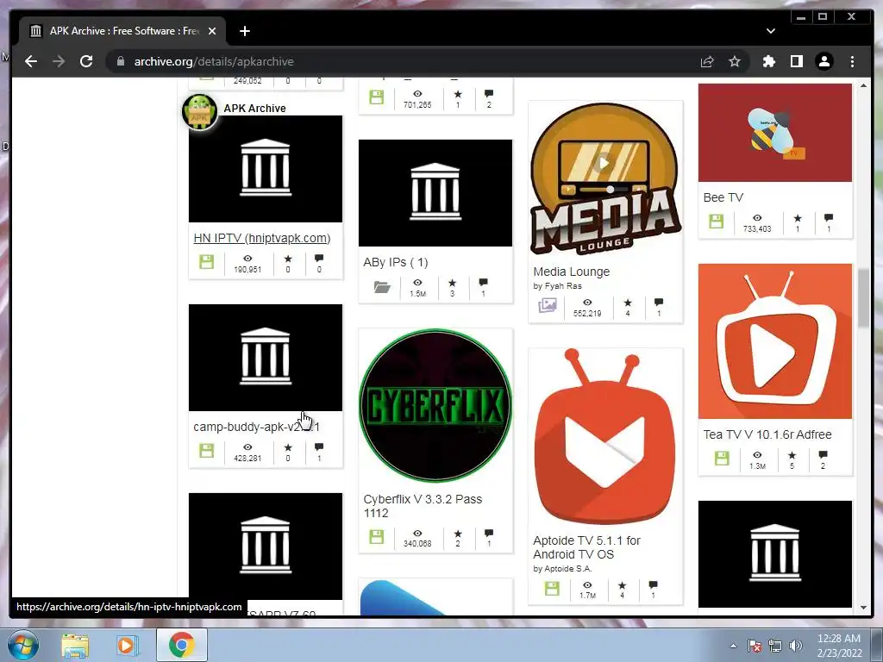Open the Chrome three-dot menu
Image resolution: width=883 pixels, height=662 pixels.
coord(852,61)
